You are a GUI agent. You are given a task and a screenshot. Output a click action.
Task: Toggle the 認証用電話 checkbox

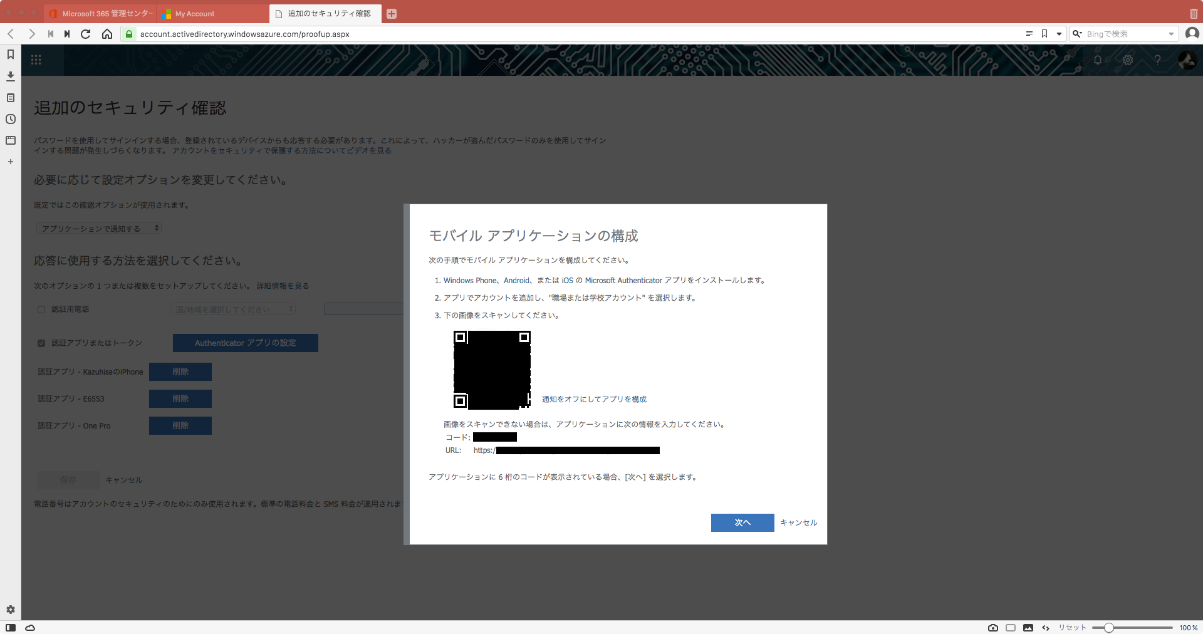coord(41,309)
